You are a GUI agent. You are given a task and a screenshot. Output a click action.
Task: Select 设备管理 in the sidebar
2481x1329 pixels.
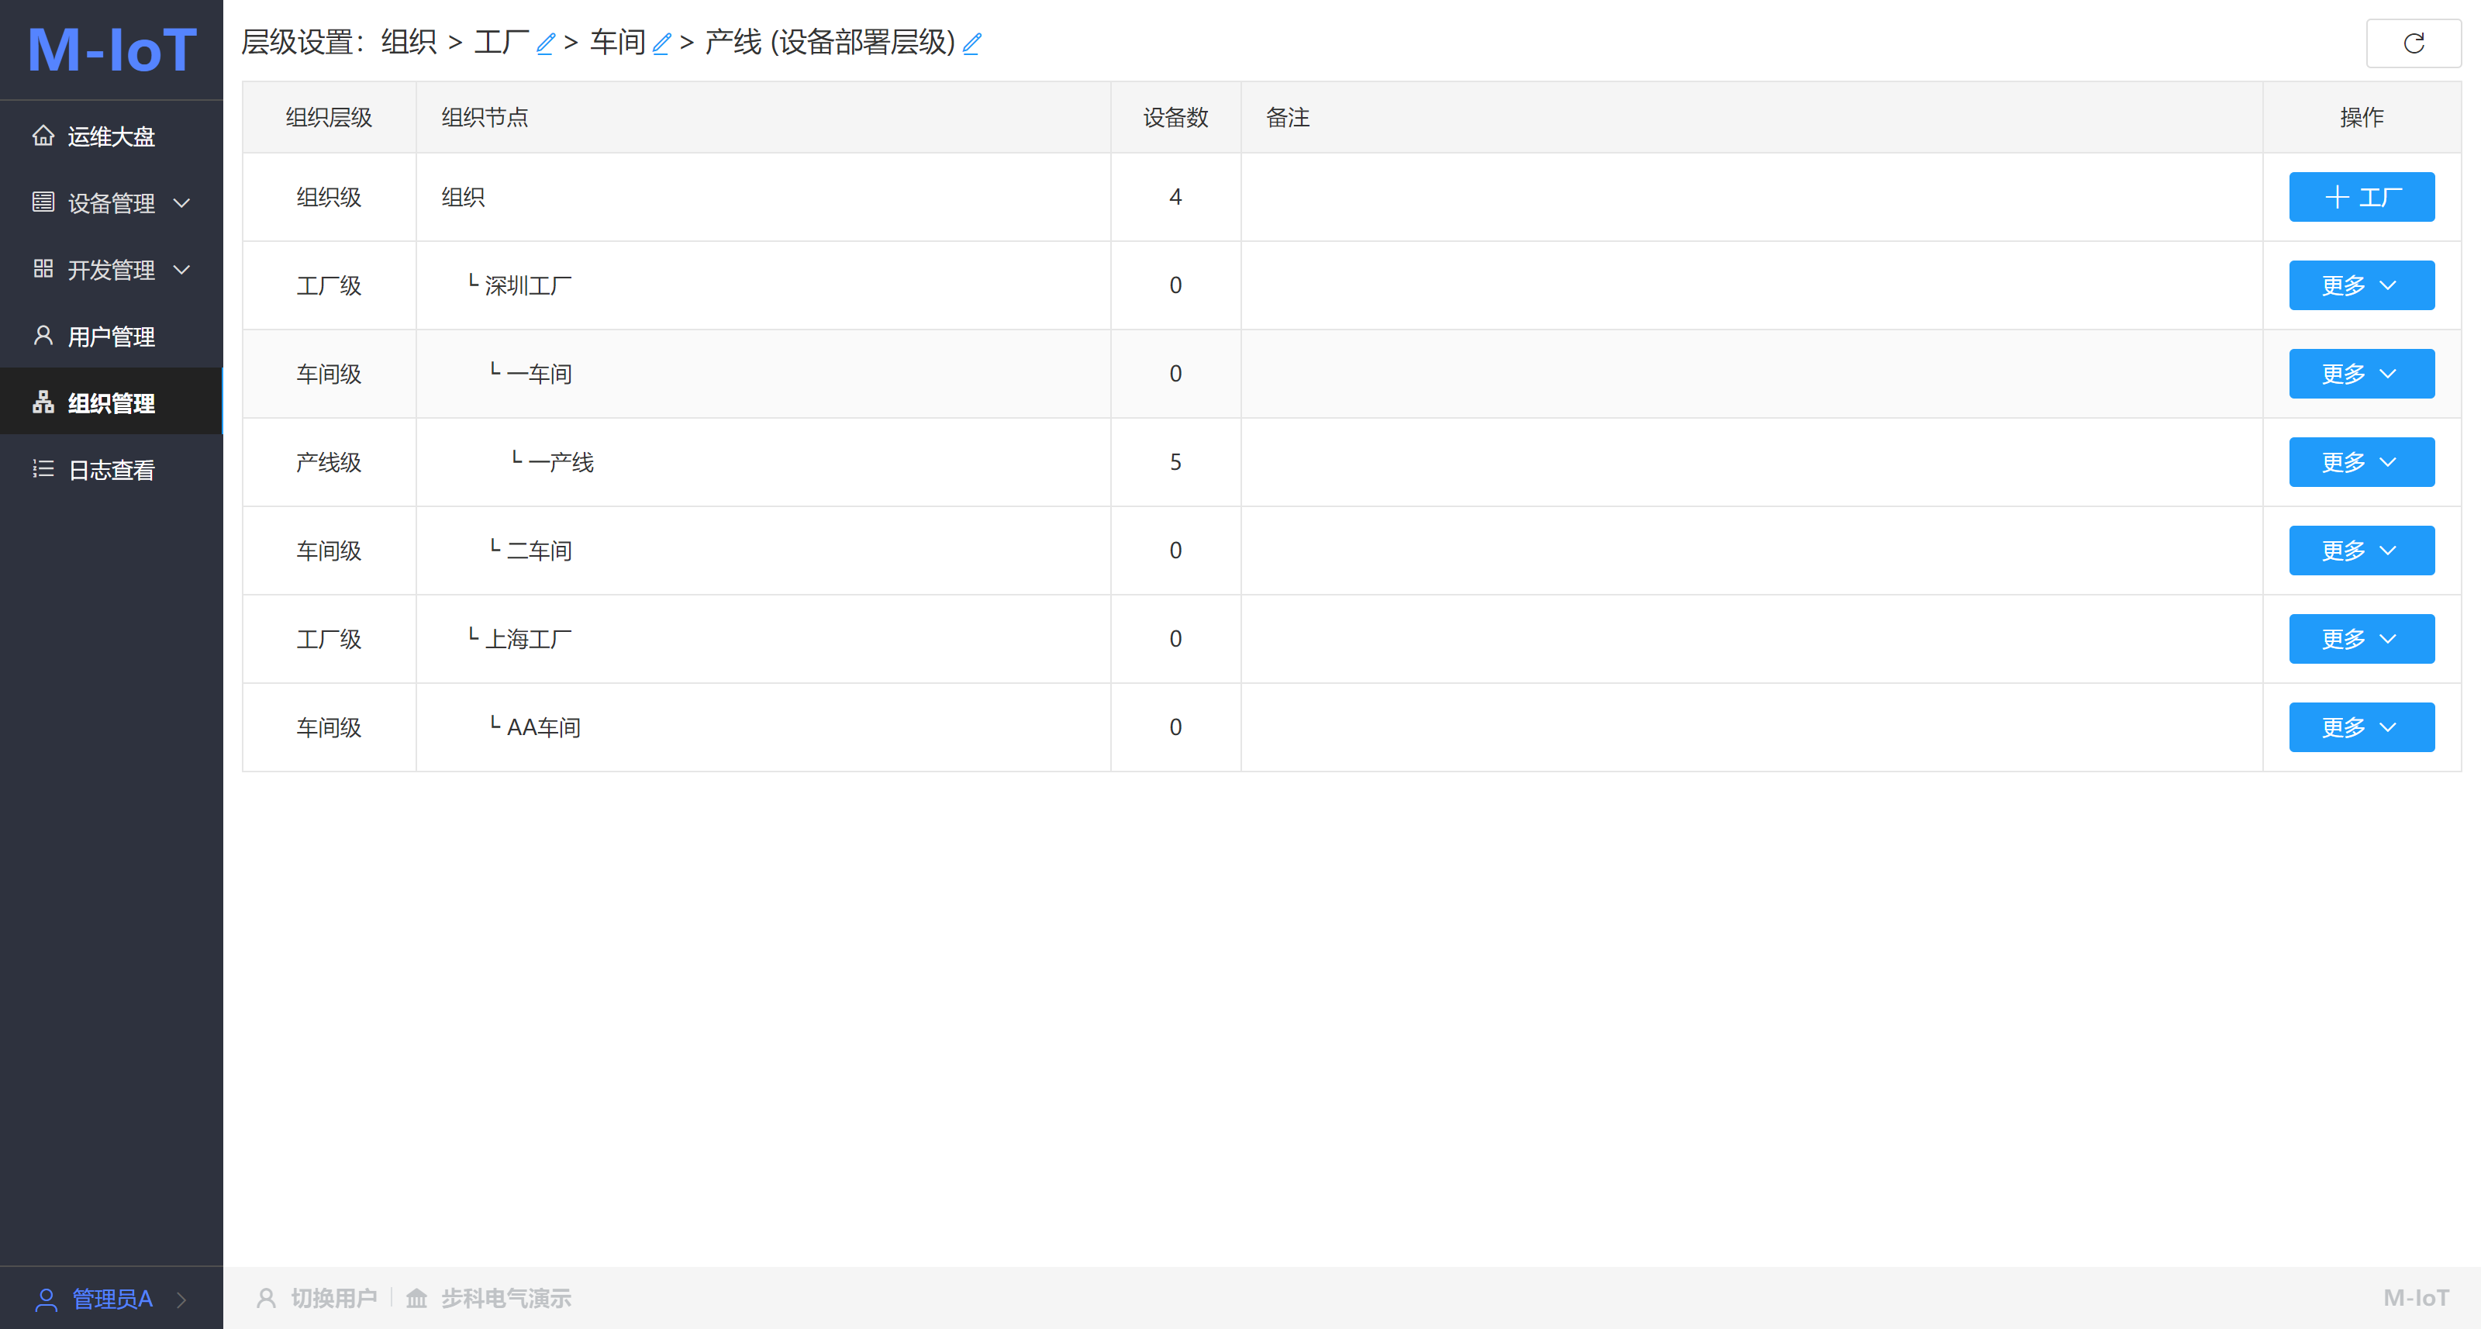point(112,202)
